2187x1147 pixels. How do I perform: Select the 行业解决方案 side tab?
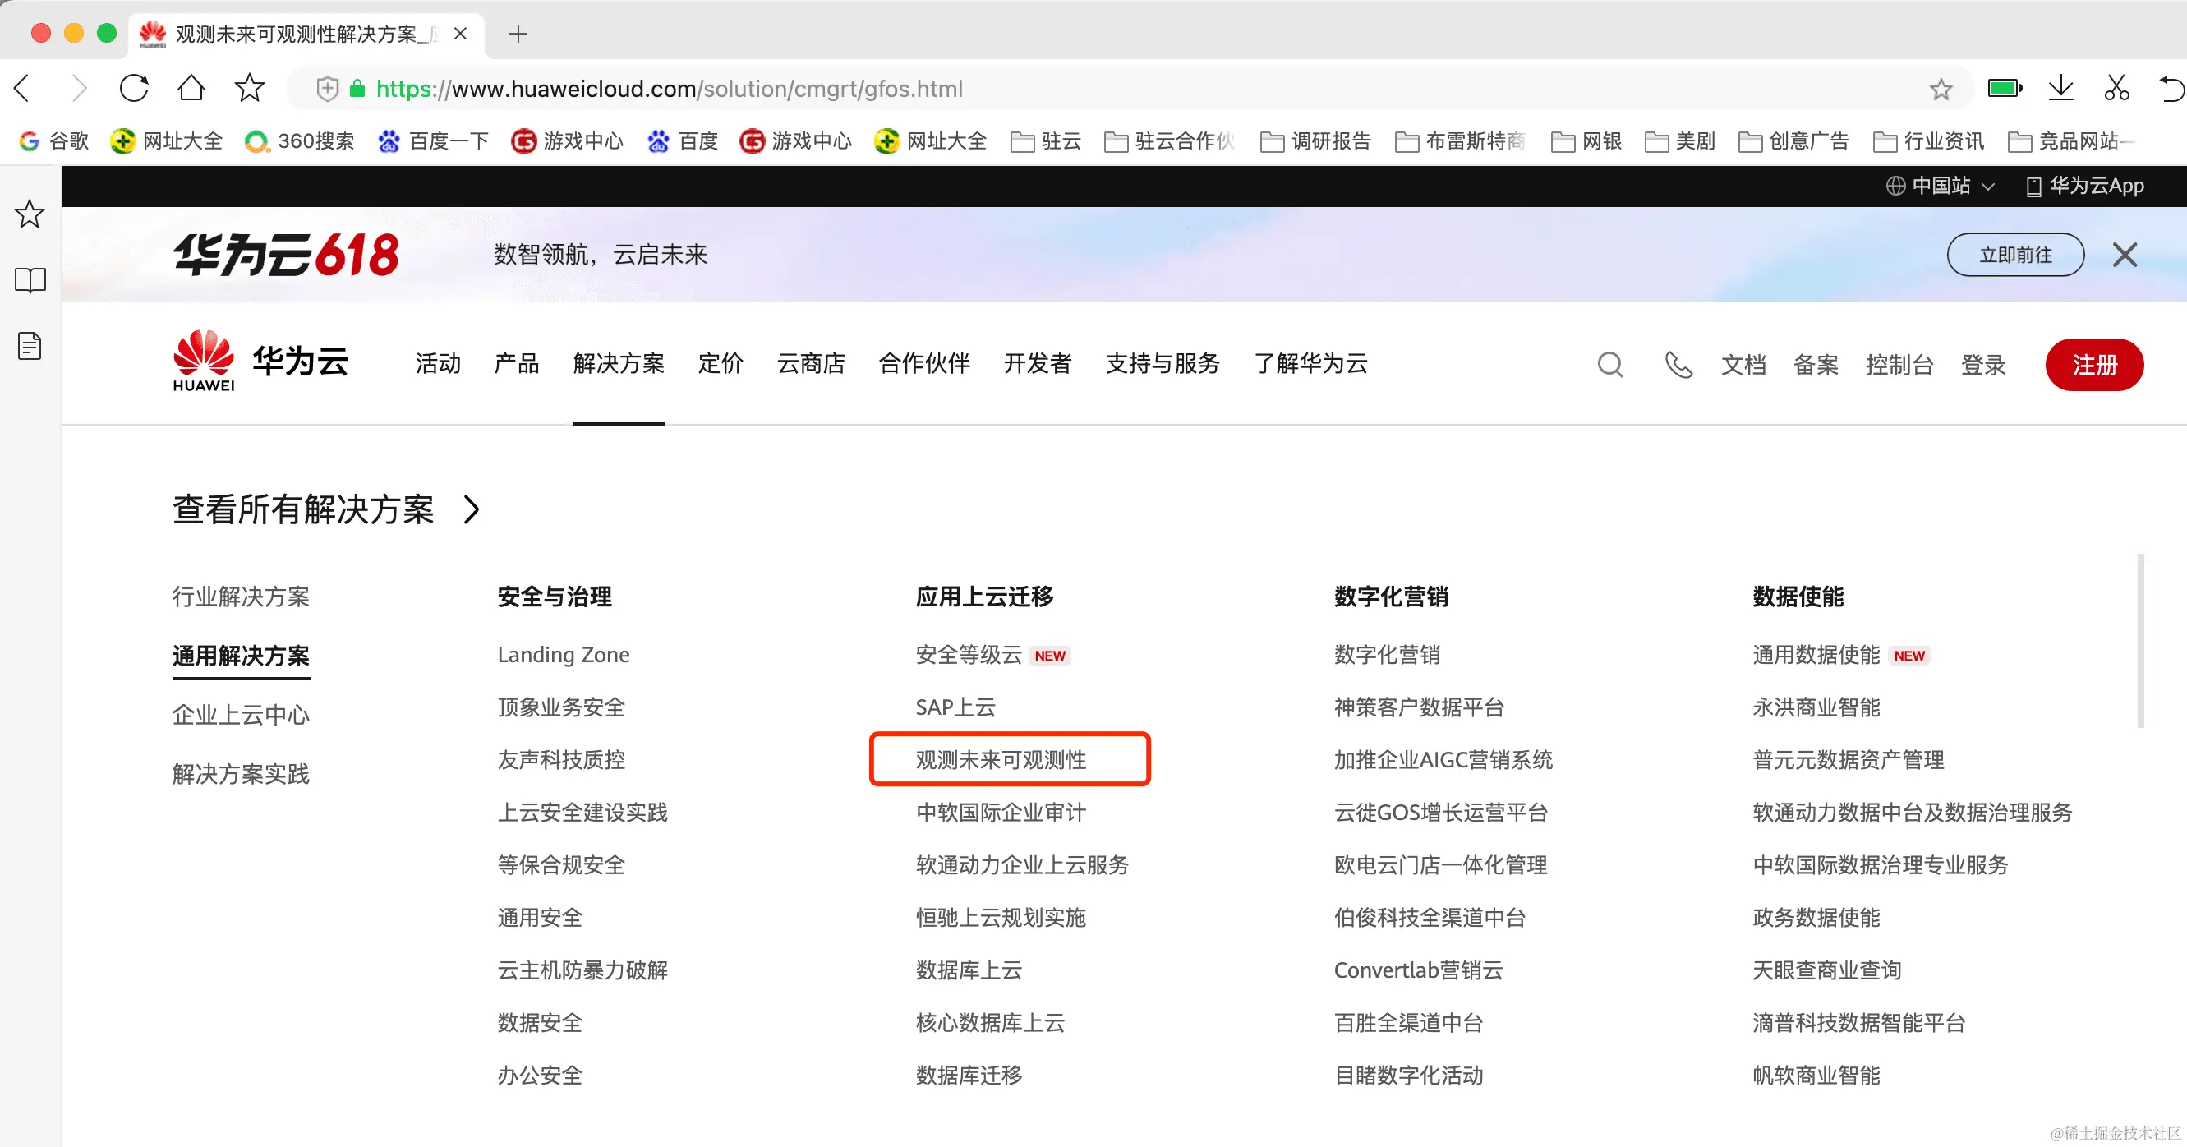241,597
